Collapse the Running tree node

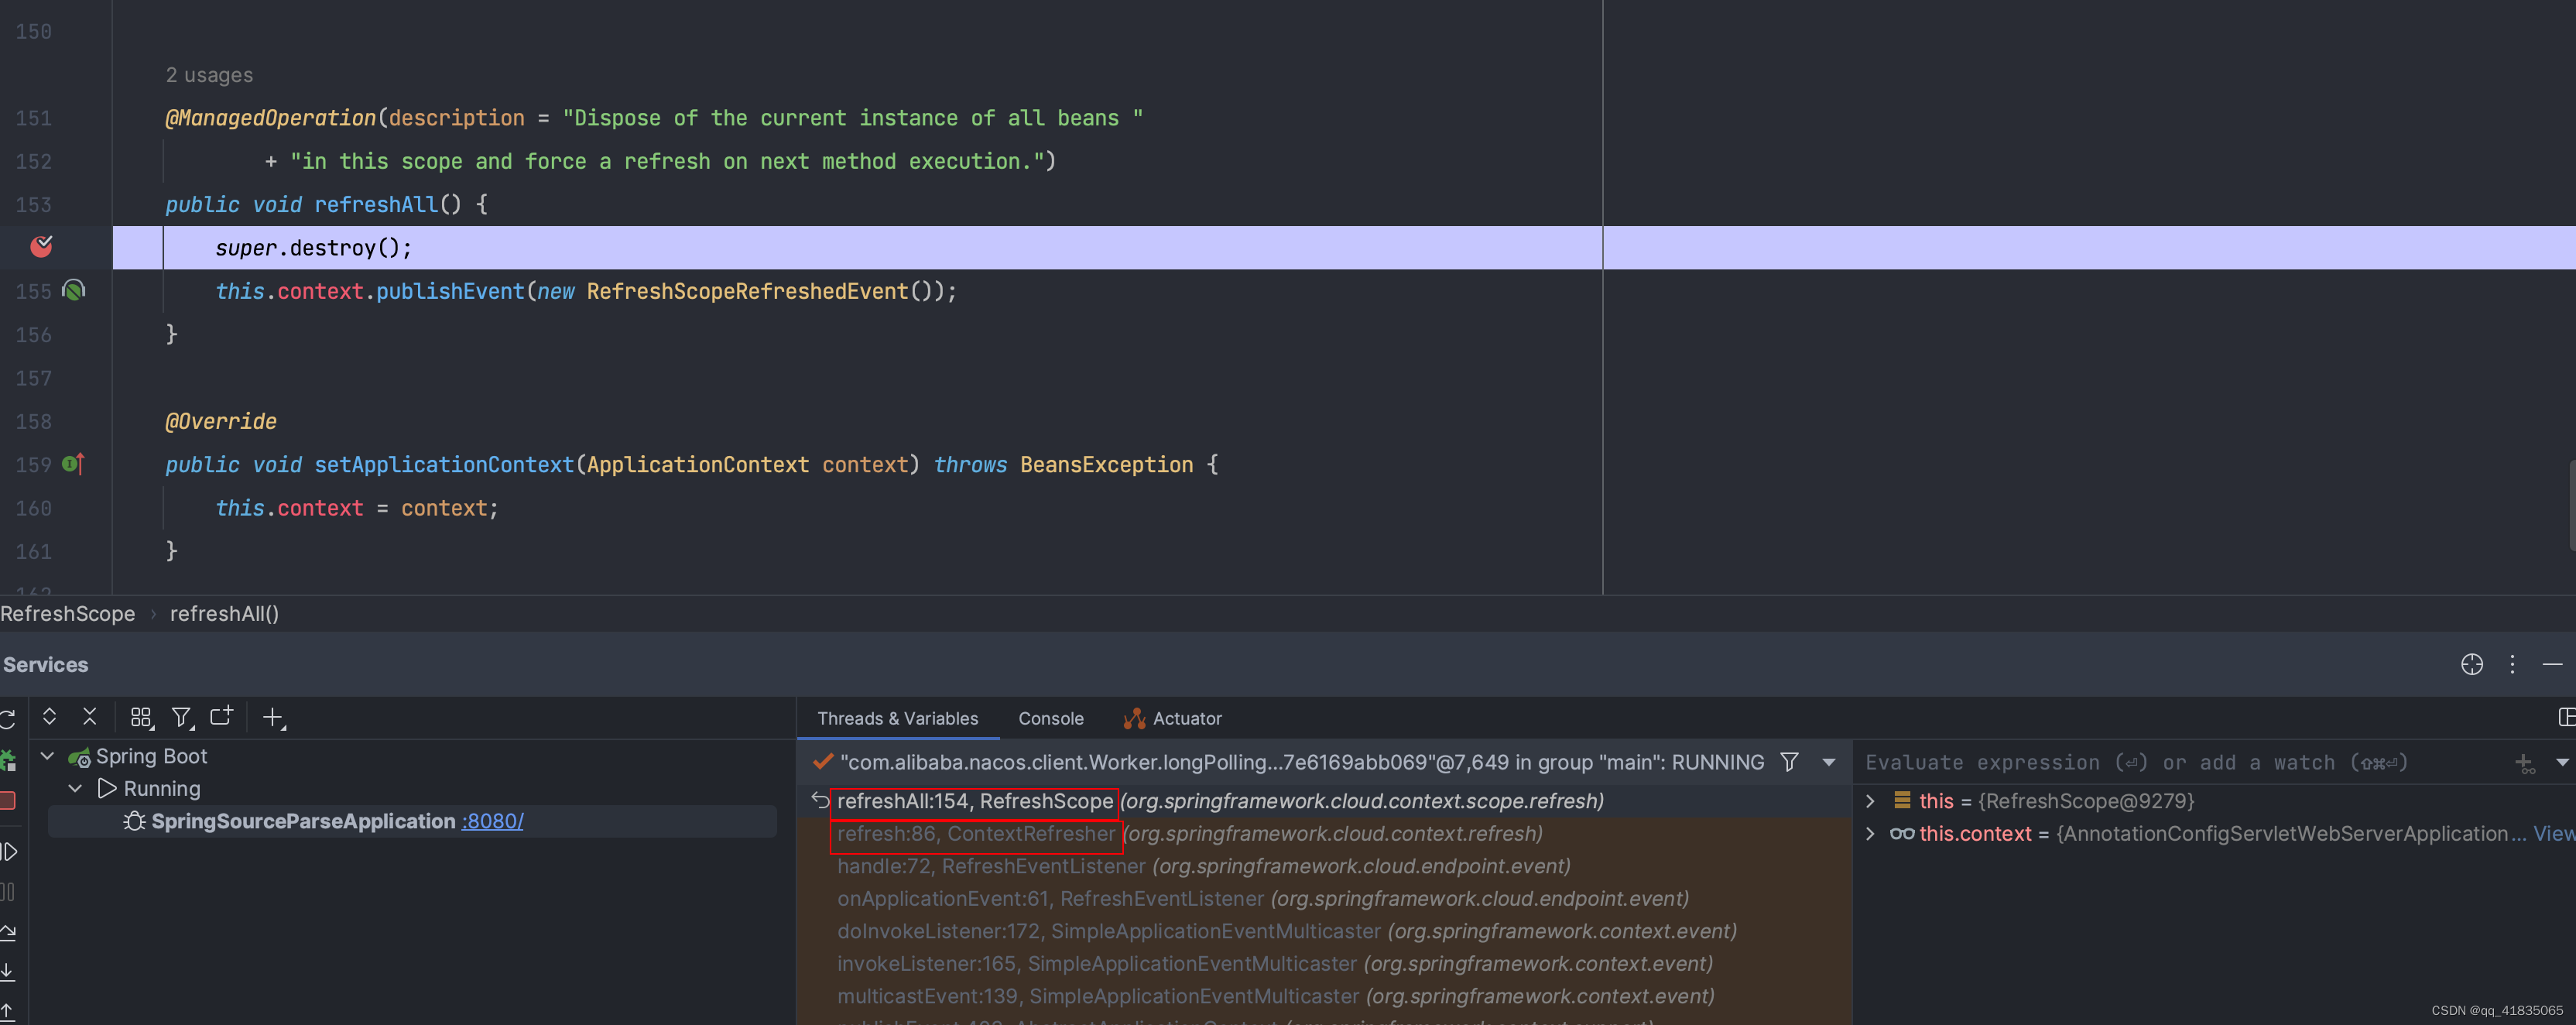(x=75, y=789)
